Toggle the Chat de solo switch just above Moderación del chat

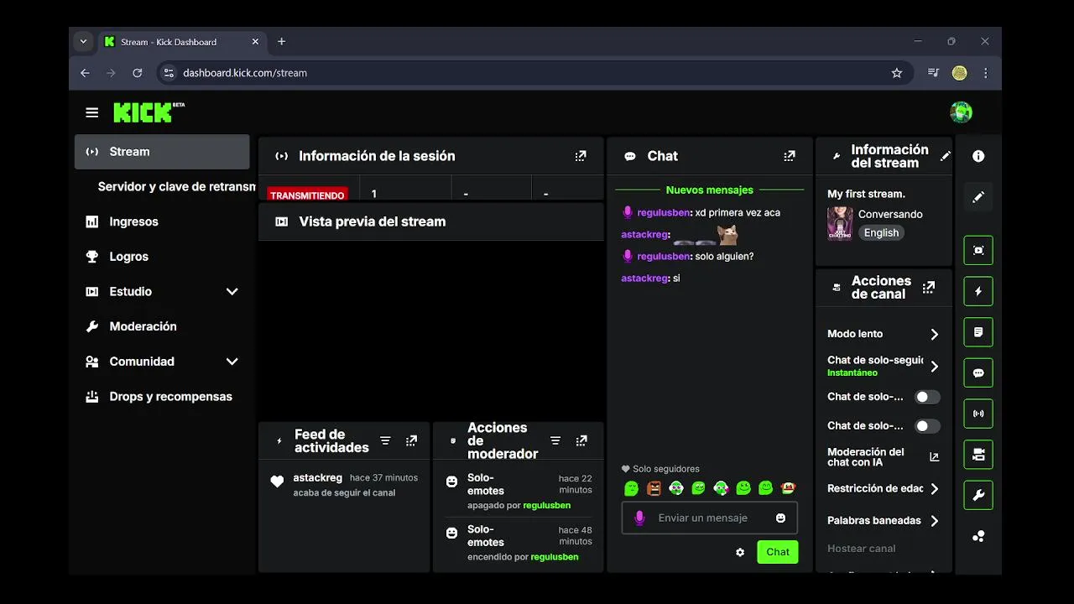(927, 426)
